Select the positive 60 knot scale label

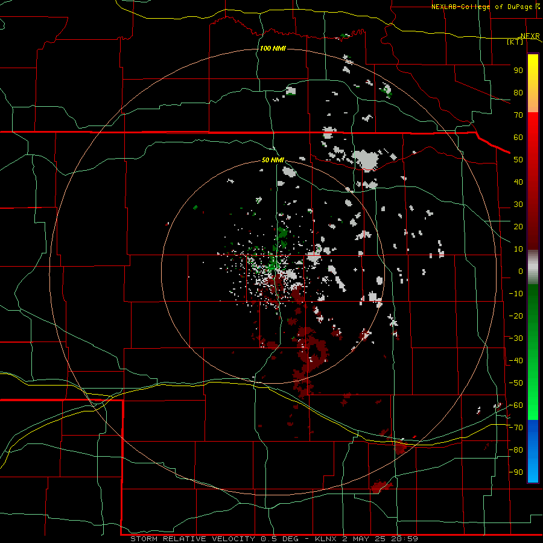coord(518,138)
